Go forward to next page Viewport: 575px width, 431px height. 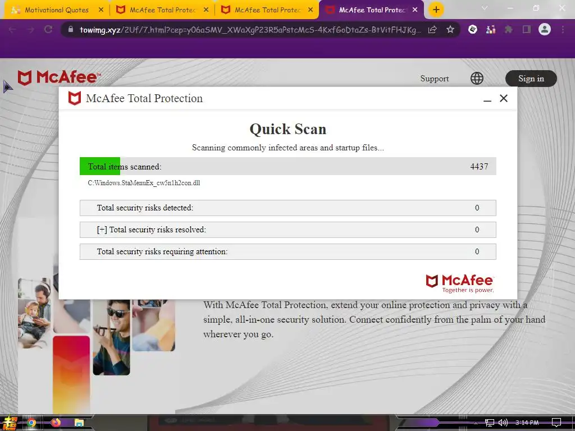(x=30, y=30)
